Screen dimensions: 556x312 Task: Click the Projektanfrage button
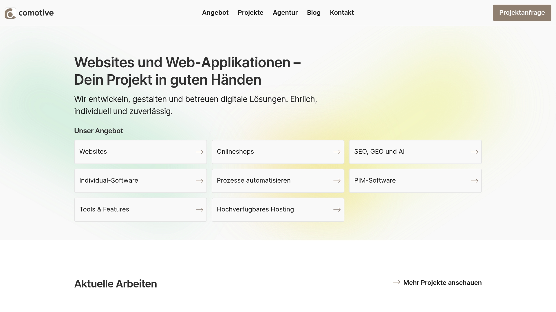coord(522,13)
